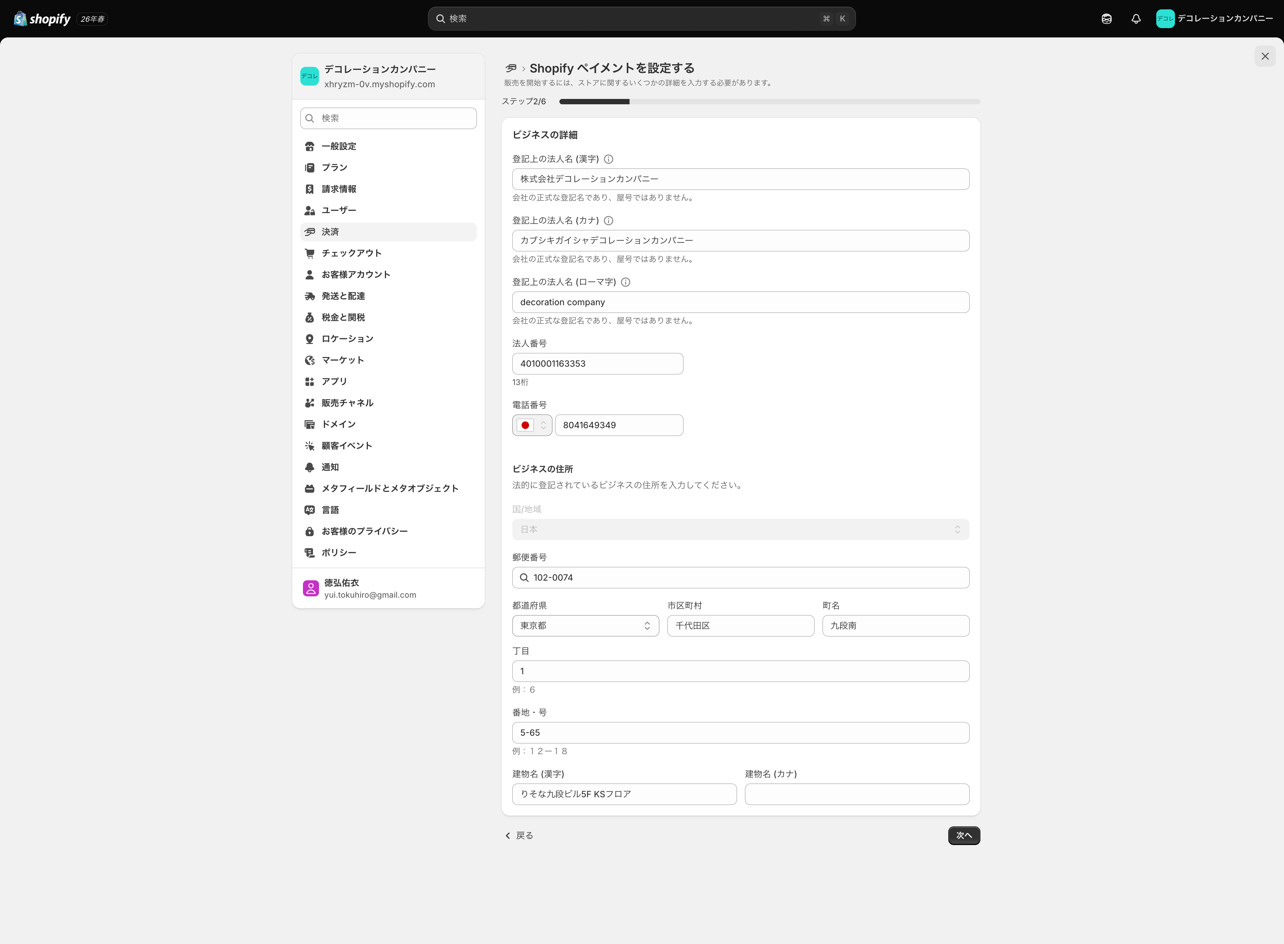Click the 番地・号 field showing 5-65
This screenshot has width=1284, height=944.
point(741,733)
